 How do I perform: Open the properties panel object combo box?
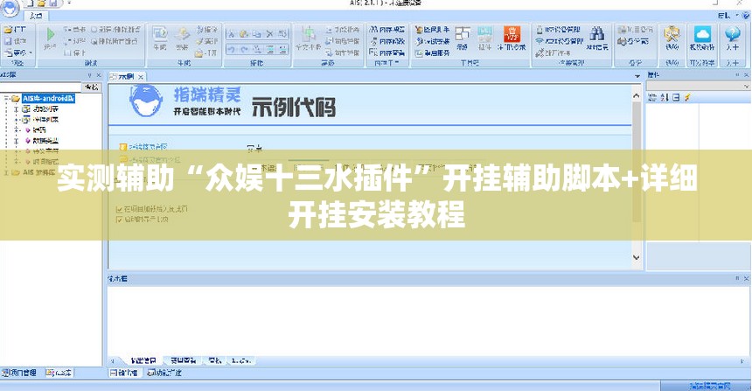(x=699, y=86)
